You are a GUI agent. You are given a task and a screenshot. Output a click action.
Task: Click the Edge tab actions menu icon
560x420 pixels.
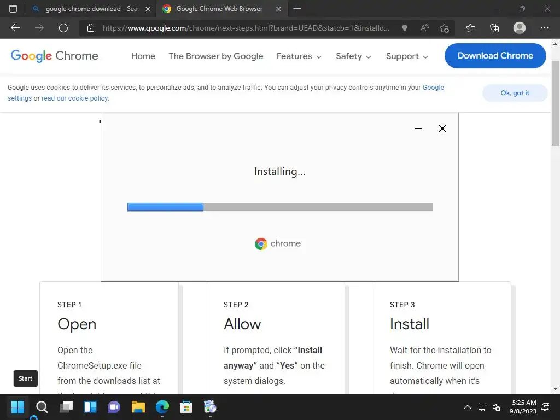pos(13,9)
